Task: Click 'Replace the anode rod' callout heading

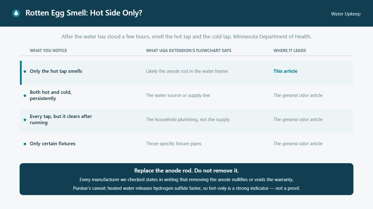Action: tap(186, 171)
